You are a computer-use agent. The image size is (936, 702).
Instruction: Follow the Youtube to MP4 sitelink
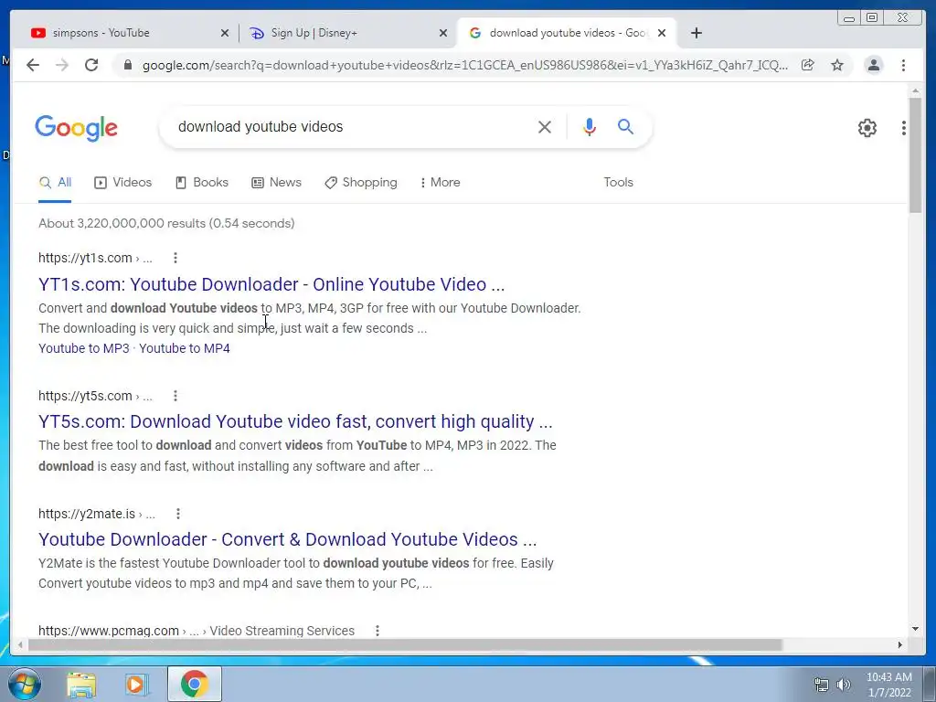[x=185, y=348]
